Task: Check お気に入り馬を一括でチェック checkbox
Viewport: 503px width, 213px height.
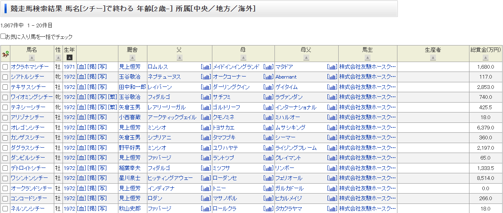Action: tap(3, 36)
